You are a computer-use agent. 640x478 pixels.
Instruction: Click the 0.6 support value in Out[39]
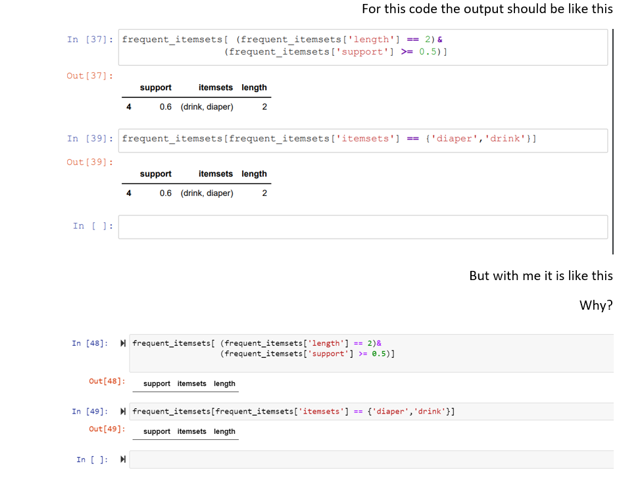pos(165,193)
